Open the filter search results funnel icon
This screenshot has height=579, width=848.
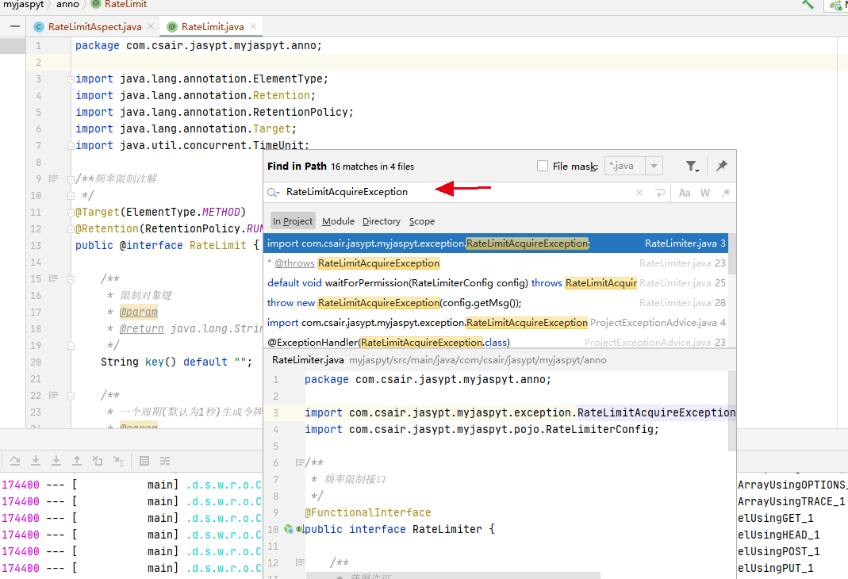tap(692, 166)
